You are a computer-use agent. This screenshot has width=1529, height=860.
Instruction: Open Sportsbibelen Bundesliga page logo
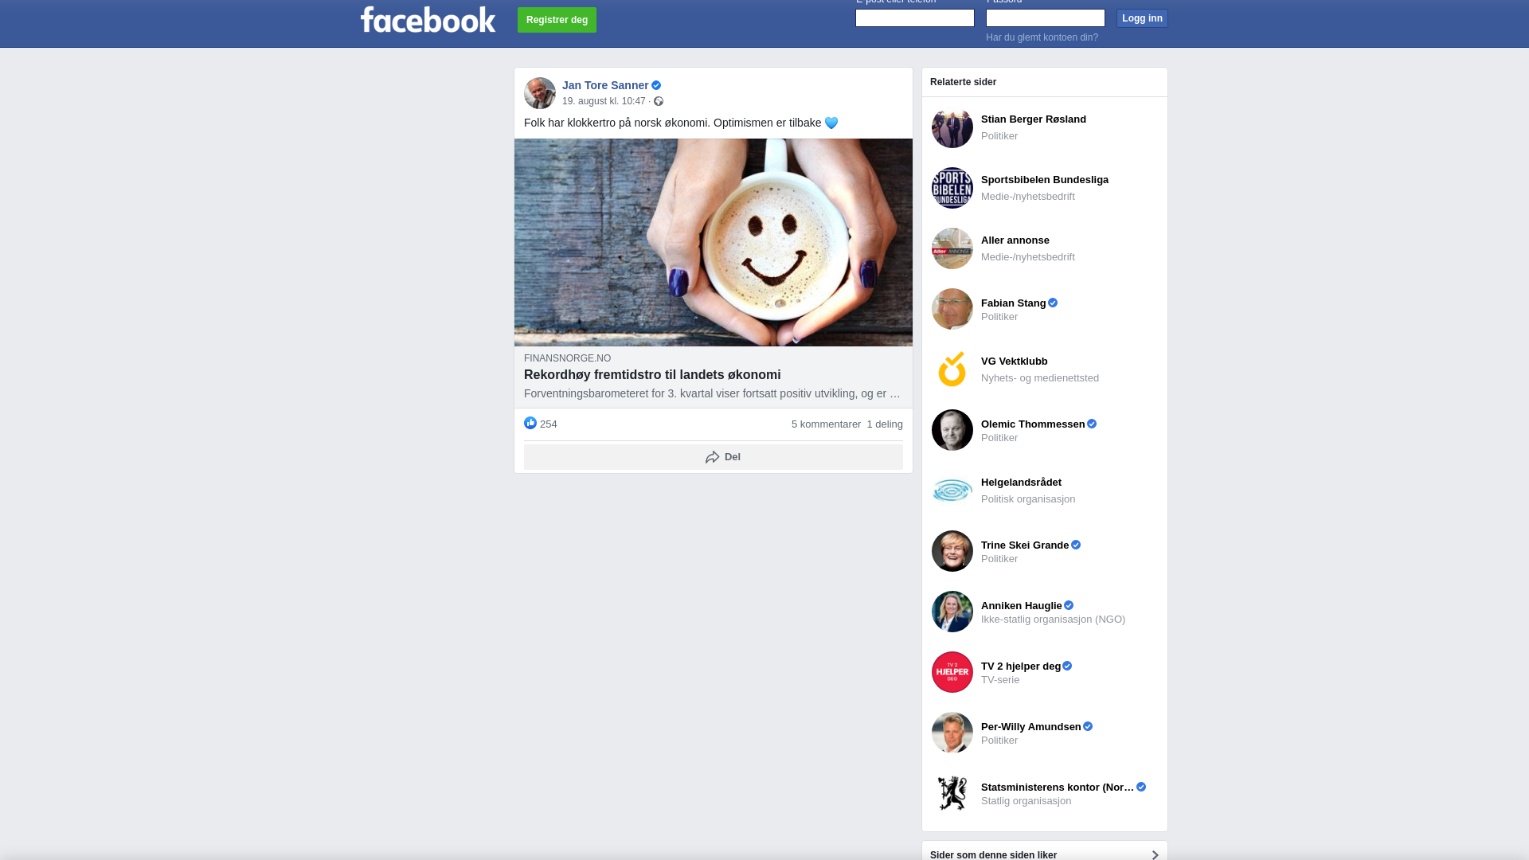pyautogui.click(x=952, y=188)
